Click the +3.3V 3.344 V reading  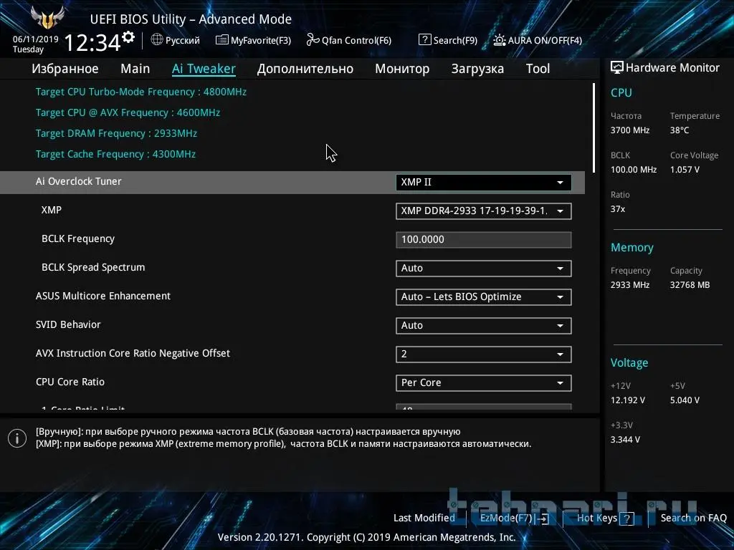point(625,440)
